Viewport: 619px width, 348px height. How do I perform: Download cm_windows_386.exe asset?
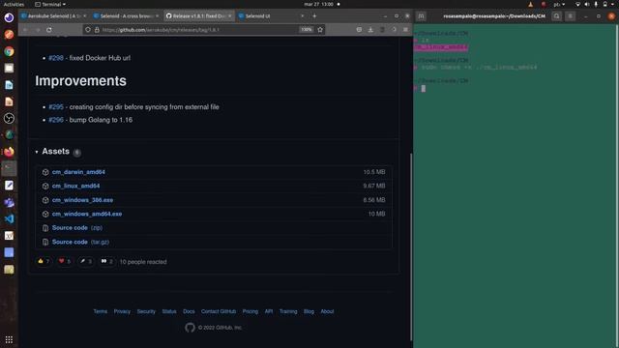click(82, 200)
